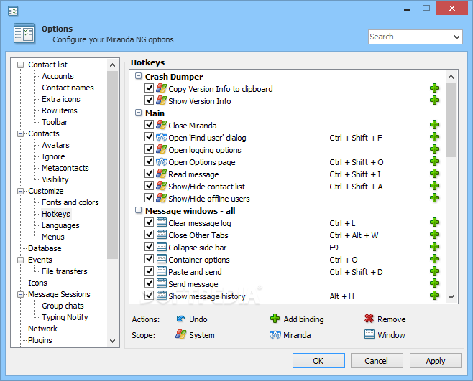473x381 pixels.
Task: Click the Undo action icon
Action: pos(180,319)
